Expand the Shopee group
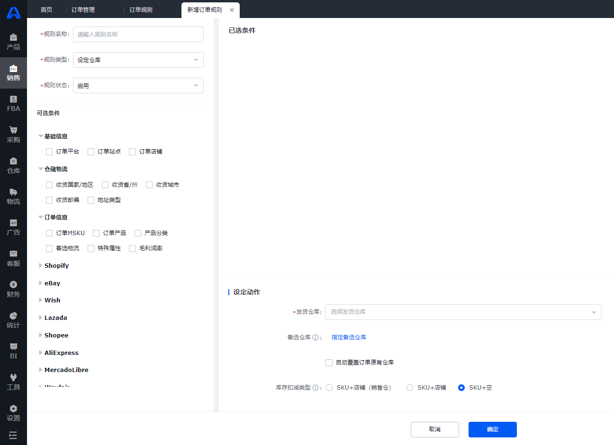Viewport: 614px width, 445px height. tap(41, 336)
